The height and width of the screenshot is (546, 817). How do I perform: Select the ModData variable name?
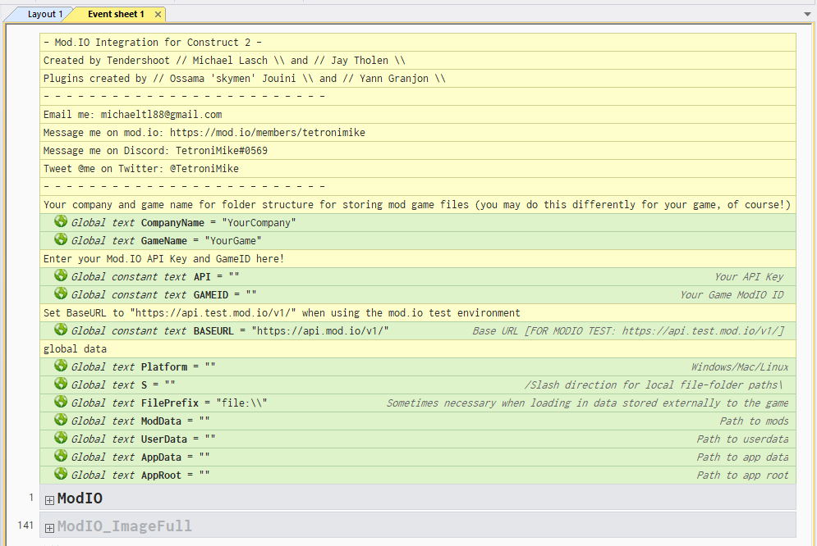point(160,421)
